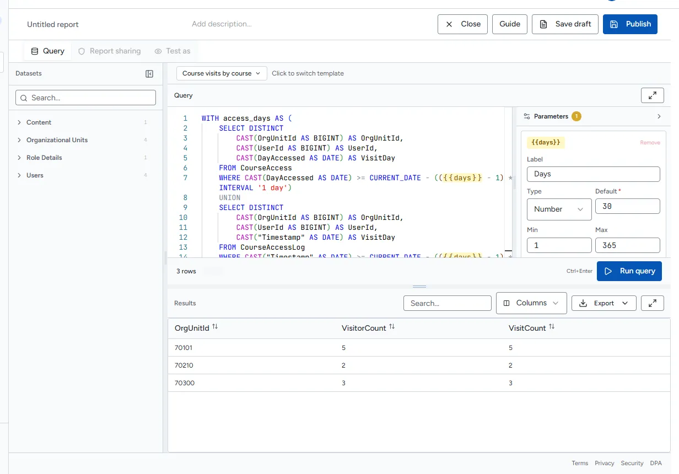
Task: Click the Parameters count badge
Action: click(x=576, y=116)
